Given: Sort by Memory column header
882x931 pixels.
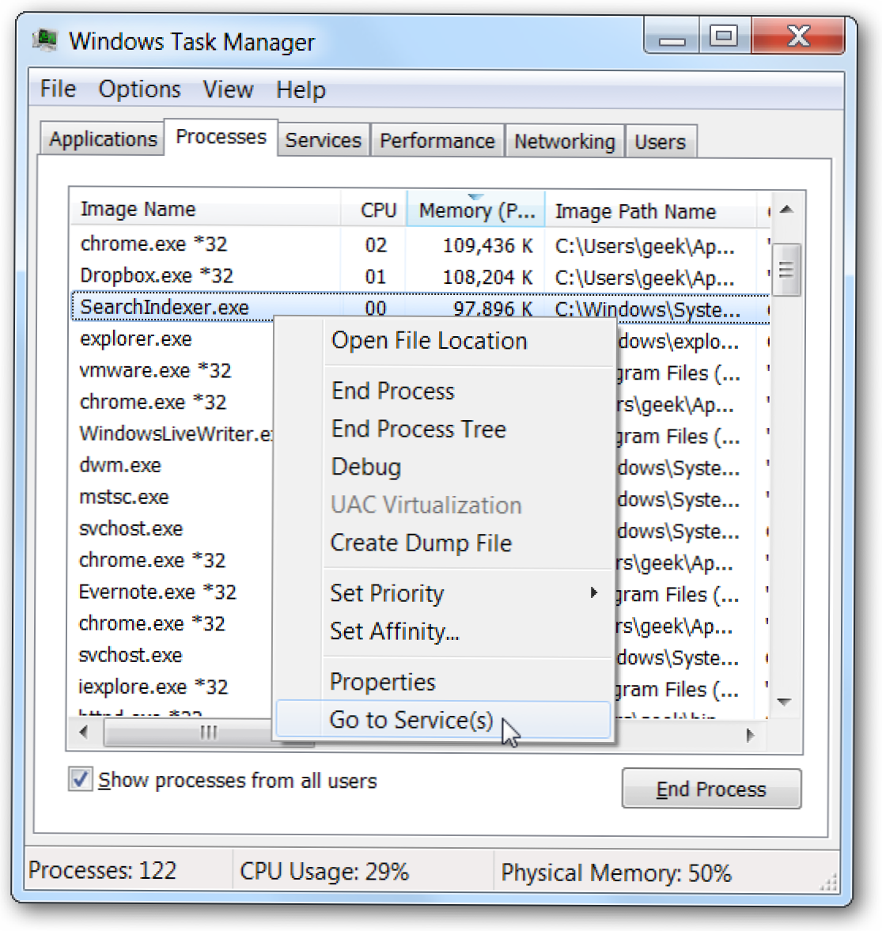Looking at the screenshot, I should click(x=475, y=210).
